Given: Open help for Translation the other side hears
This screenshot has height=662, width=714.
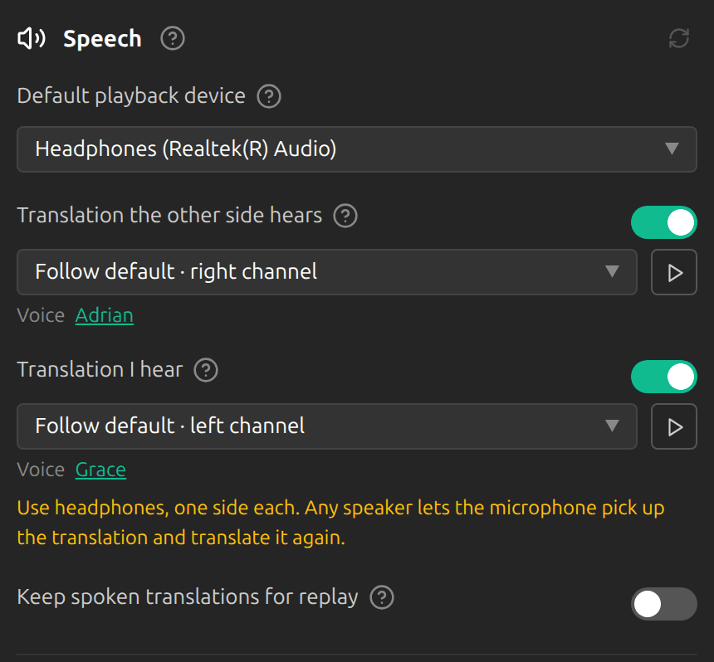Looking at the screenshot, I should [x=345, y=216].
